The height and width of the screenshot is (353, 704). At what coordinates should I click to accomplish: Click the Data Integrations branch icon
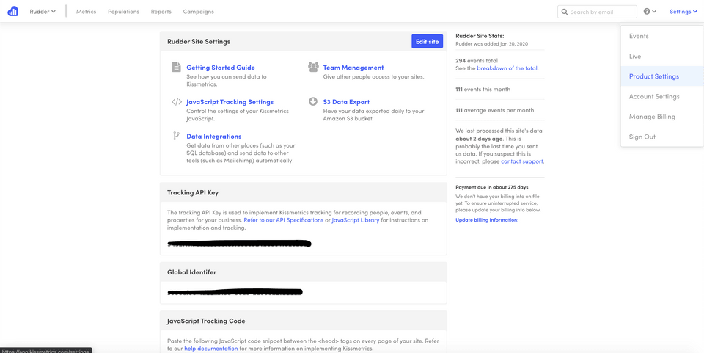pos(176,136)
